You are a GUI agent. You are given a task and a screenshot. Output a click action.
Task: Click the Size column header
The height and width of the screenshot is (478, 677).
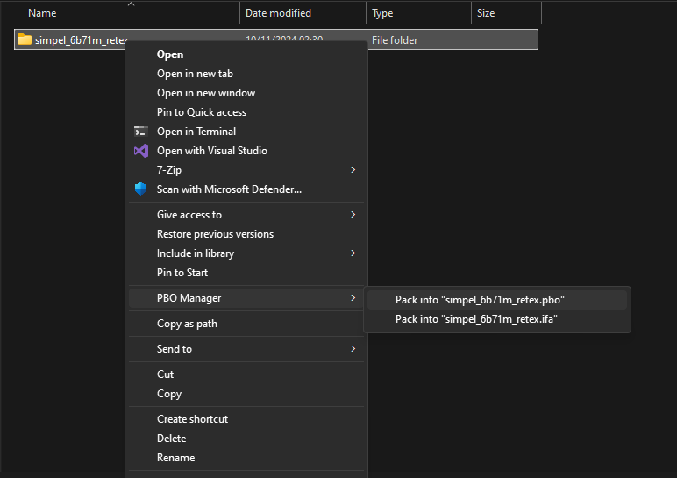pos(486,13)
